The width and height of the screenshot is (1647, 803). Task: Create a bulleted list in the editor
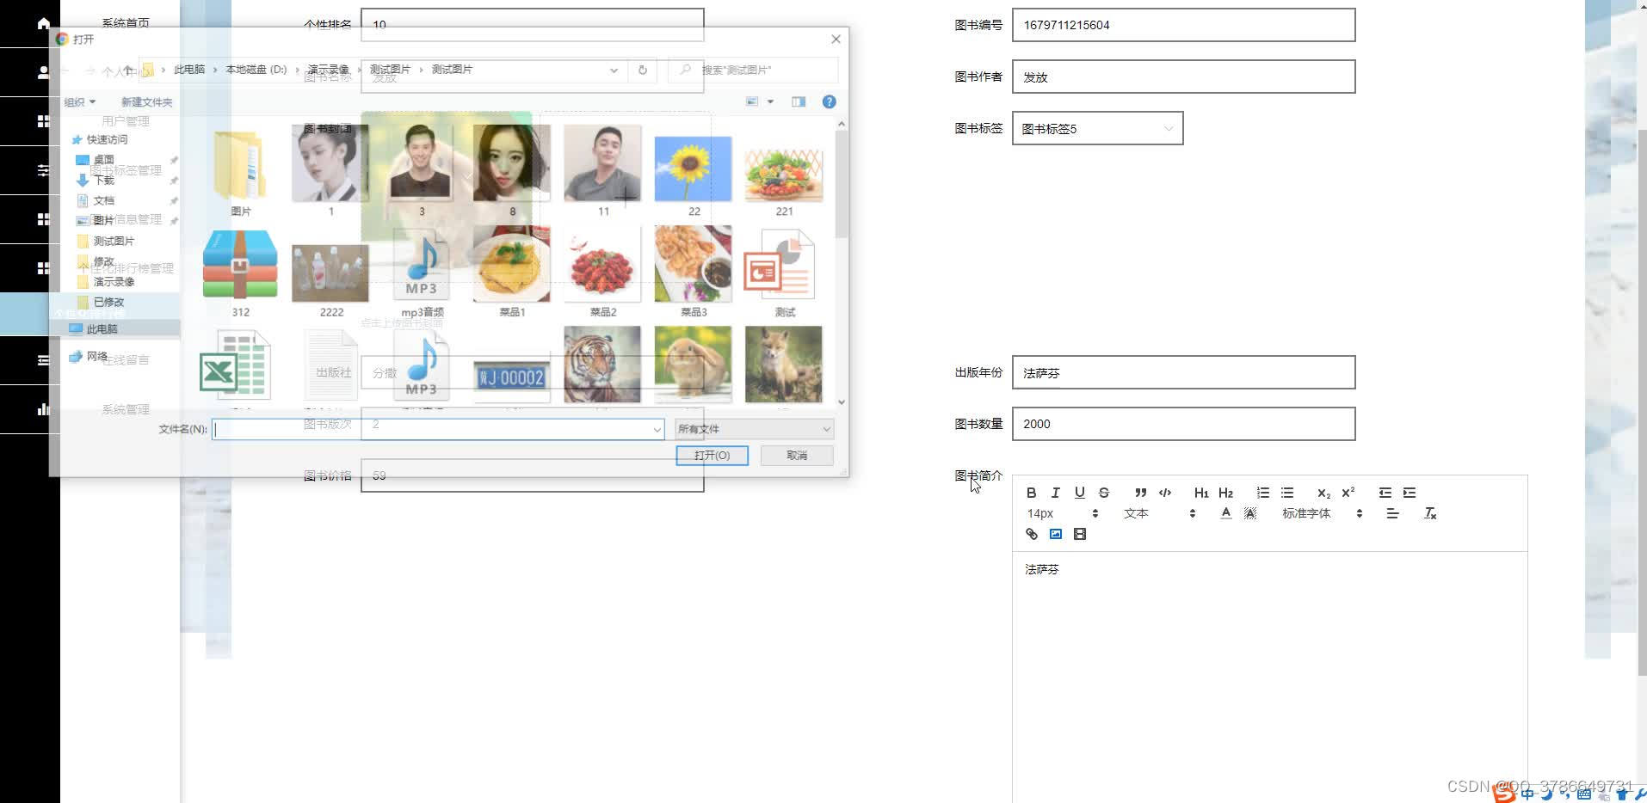pyautogui.click(x=1287, y=493)
